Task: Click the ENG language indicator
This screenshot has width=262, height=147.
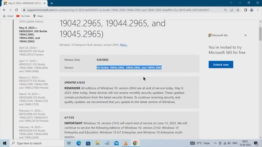Action: click(x=235, y=143)
